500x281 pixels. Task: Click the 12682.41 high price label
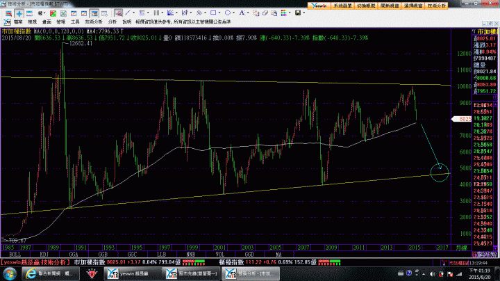tap(81, 43)
